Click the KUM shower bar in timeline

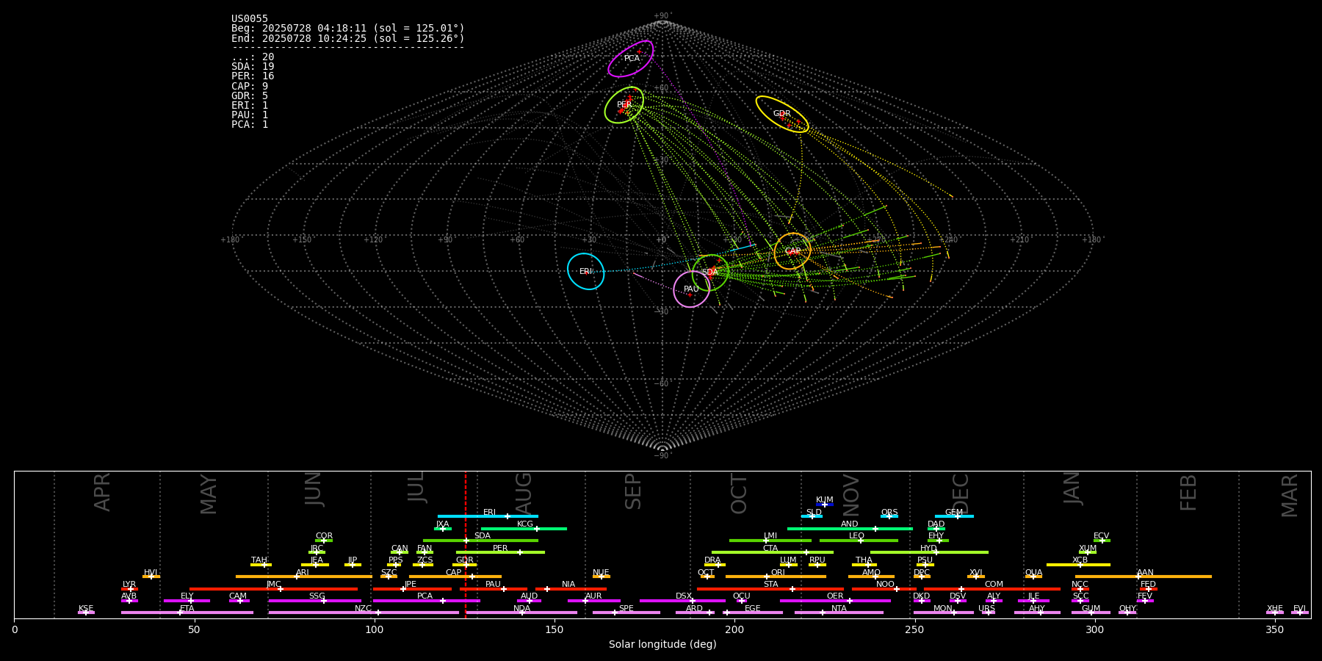pos(825,505)
